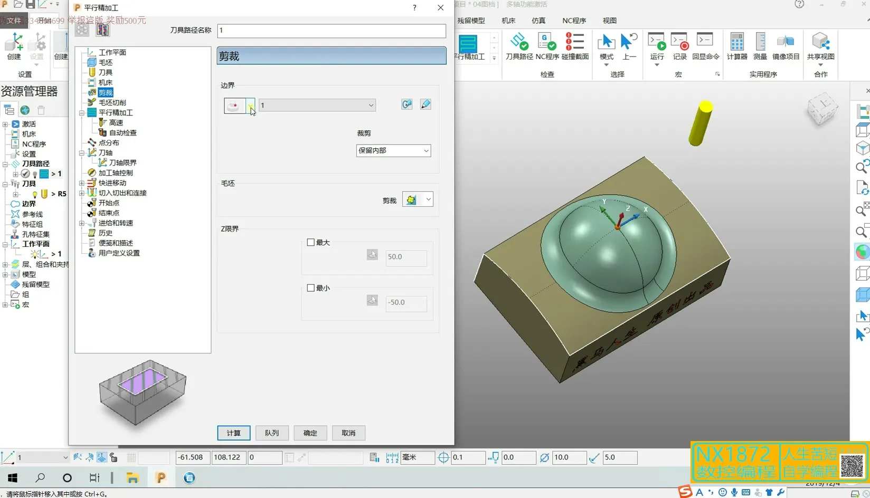Open the boundary name dropdown showing 1
The height and width of the screenshot is (498, 870).
point(317,105)
